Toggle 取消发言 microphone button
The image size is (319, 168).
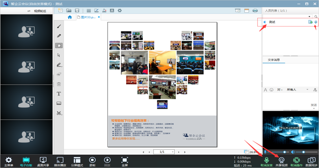(266, 162)
